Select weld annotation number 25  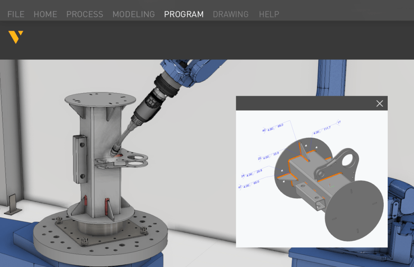coord(259,158)
